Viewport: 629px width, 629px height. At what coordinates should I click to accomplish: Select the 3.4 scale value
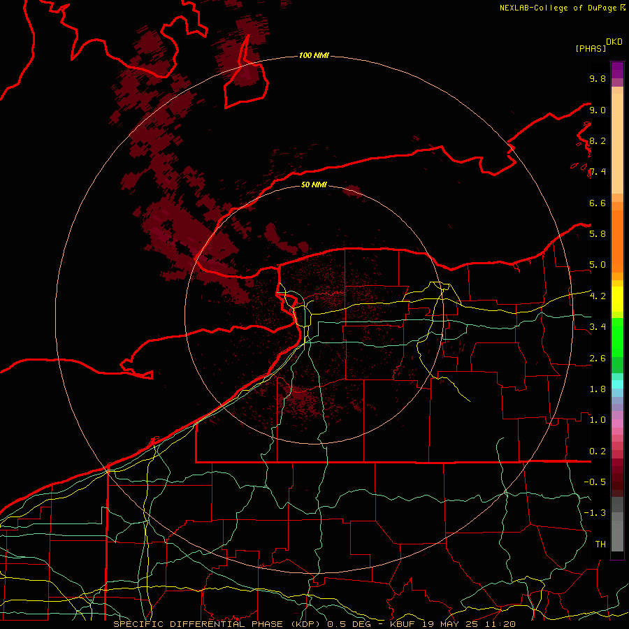(598, 327)
